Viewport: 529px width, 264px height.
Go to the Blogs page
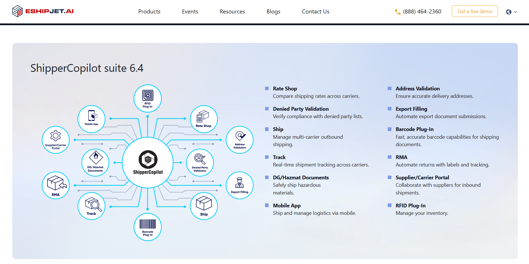click(273, 11)
